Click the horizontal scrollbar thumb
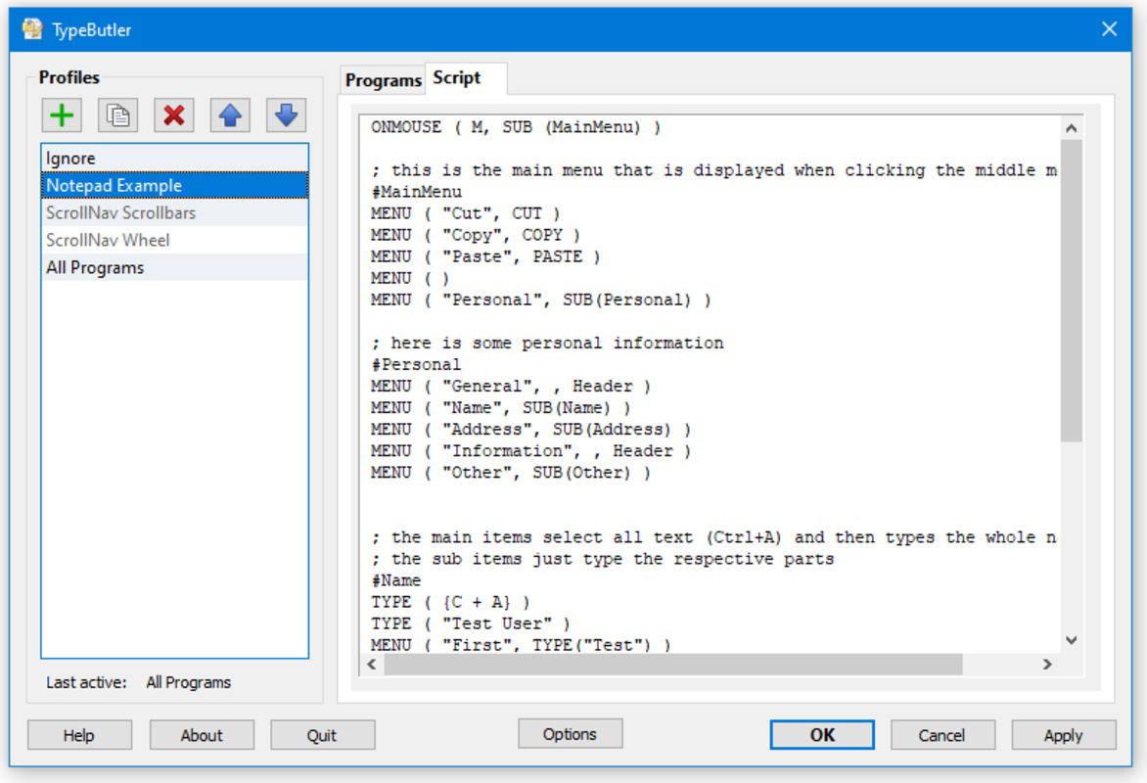The image size is (1147, 783). click(673, 665)
